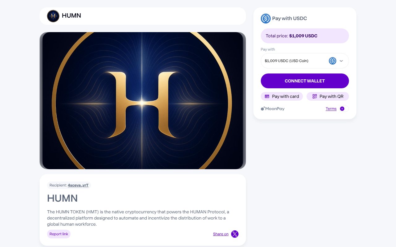This screenshot has height=247, width=396.
Task: Click the Terms link
Action: 331,109
